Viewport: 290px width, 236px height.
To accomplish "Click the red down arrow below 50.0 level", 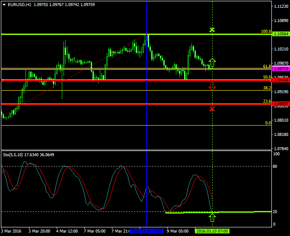I will [212, 86].
